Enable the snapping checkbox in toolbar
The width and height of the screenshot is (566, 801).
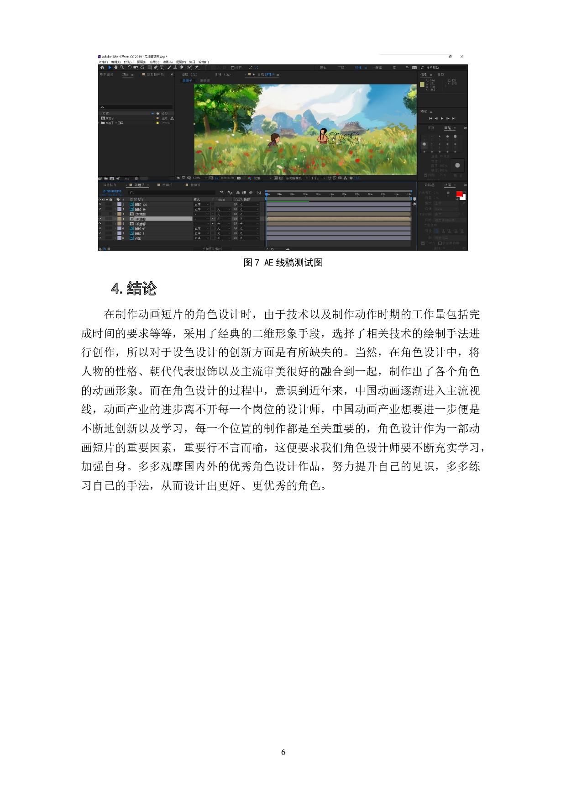[232, 68]
